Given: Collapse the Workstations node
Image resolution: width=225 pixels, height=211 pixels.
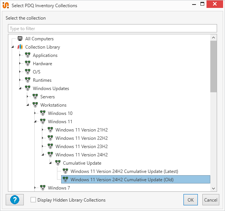Looking at the screenshot, I should pos(28,105).
